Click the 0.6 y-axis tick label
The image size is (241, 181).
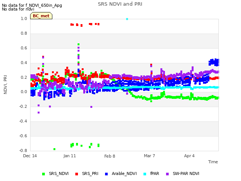click(x=24, y=48)
